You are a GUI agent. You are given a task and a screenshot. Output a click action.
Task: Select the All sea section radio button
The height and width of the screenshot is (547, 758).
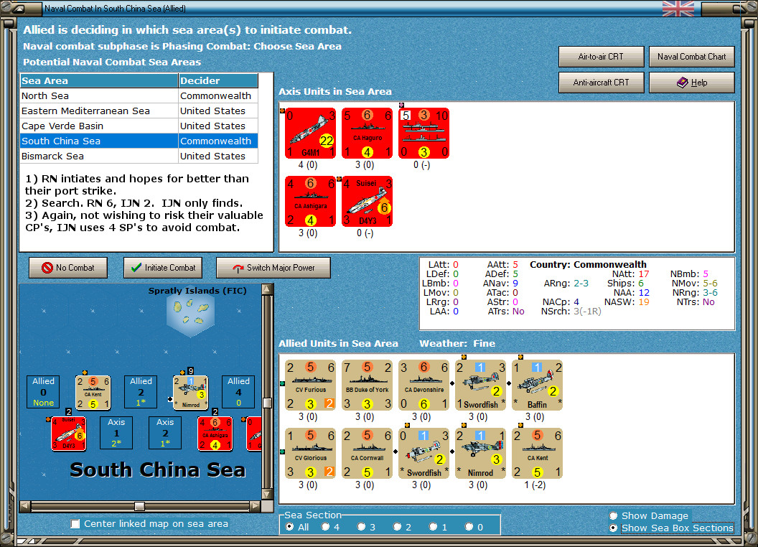click(289, 527)
